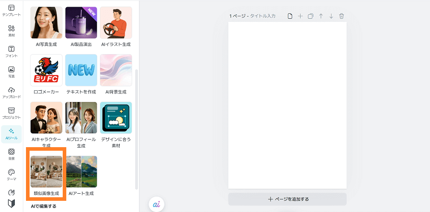Duplicate the page using the copy icon

310,16
